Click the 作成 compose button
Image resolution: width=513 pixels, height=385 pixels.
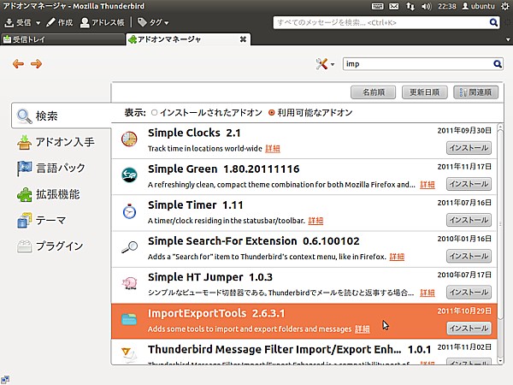[60, 22]
